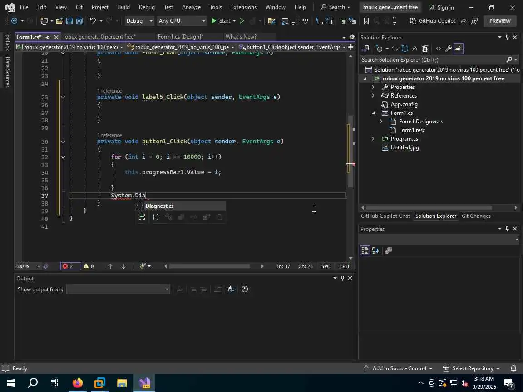The width and height of the screenshot is (523, 392).
Task: Click the Navigate Backward arrow icon
Action: pos(15,21)
